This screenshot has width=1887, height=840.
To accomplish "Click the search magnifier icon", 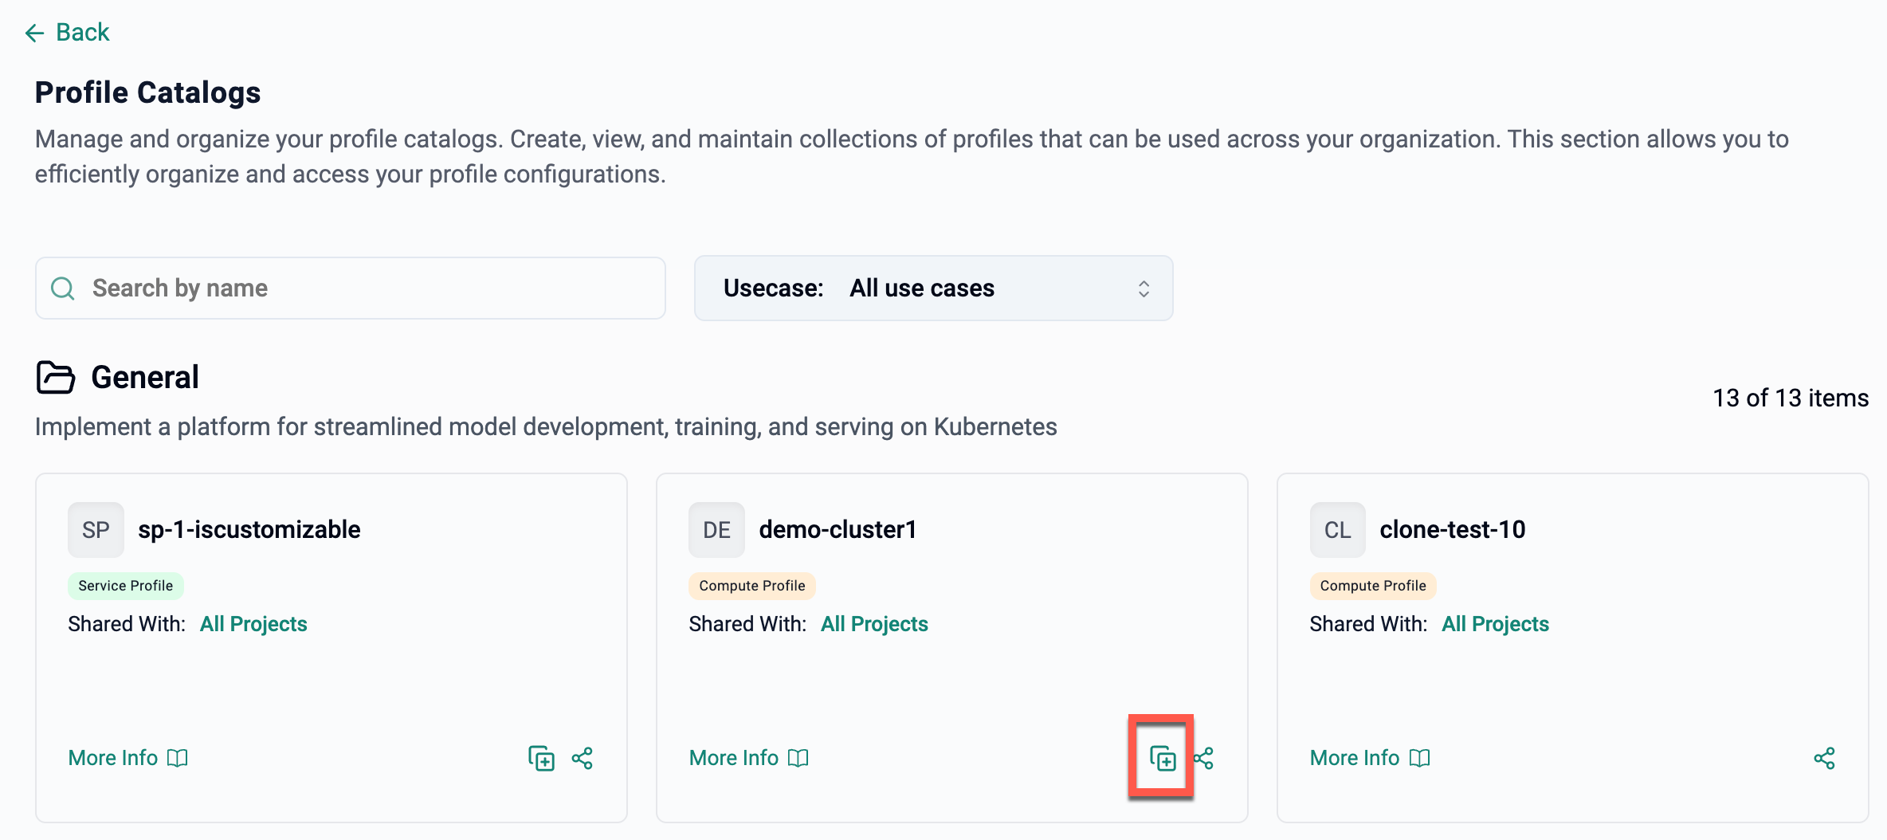I will click(x=63, y=289).
